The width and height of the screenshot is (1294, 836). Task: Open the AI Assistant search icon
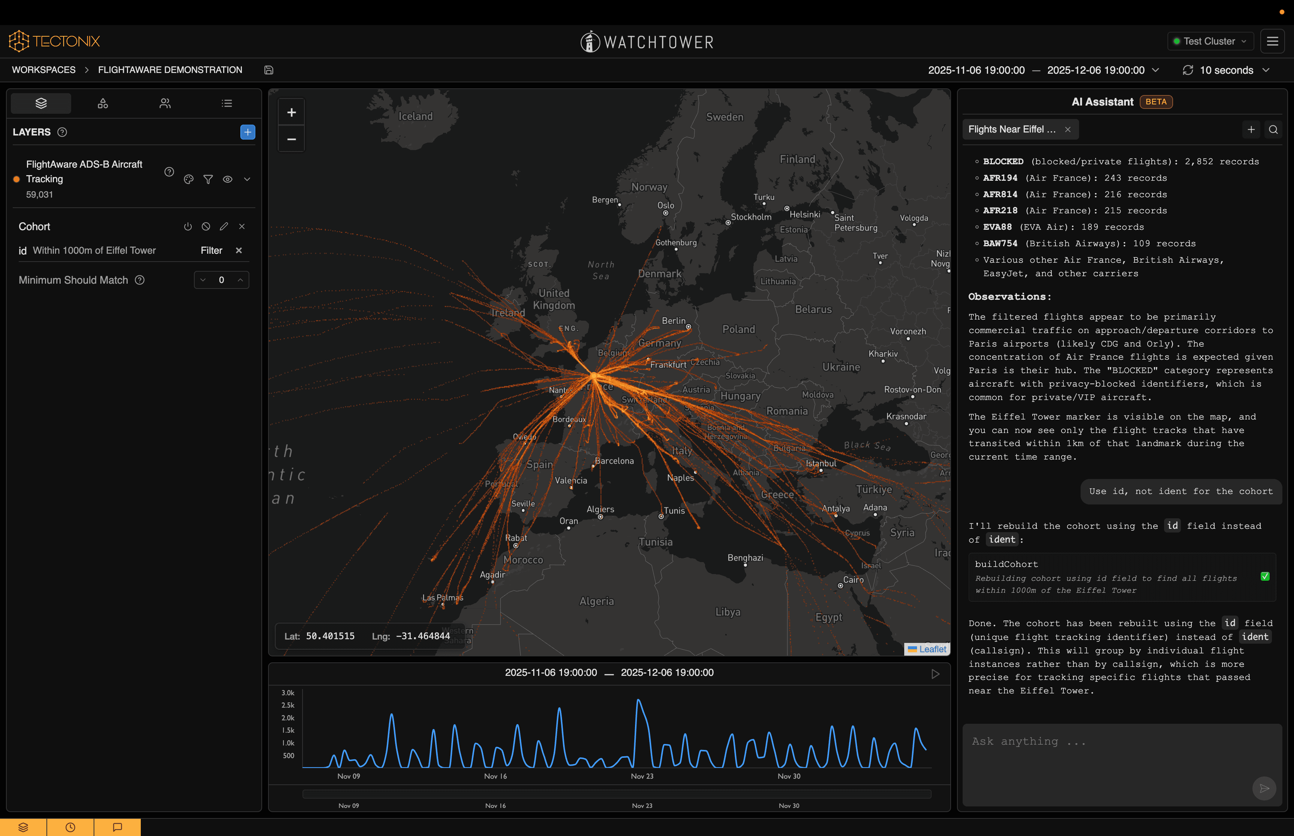point(1273,129)
